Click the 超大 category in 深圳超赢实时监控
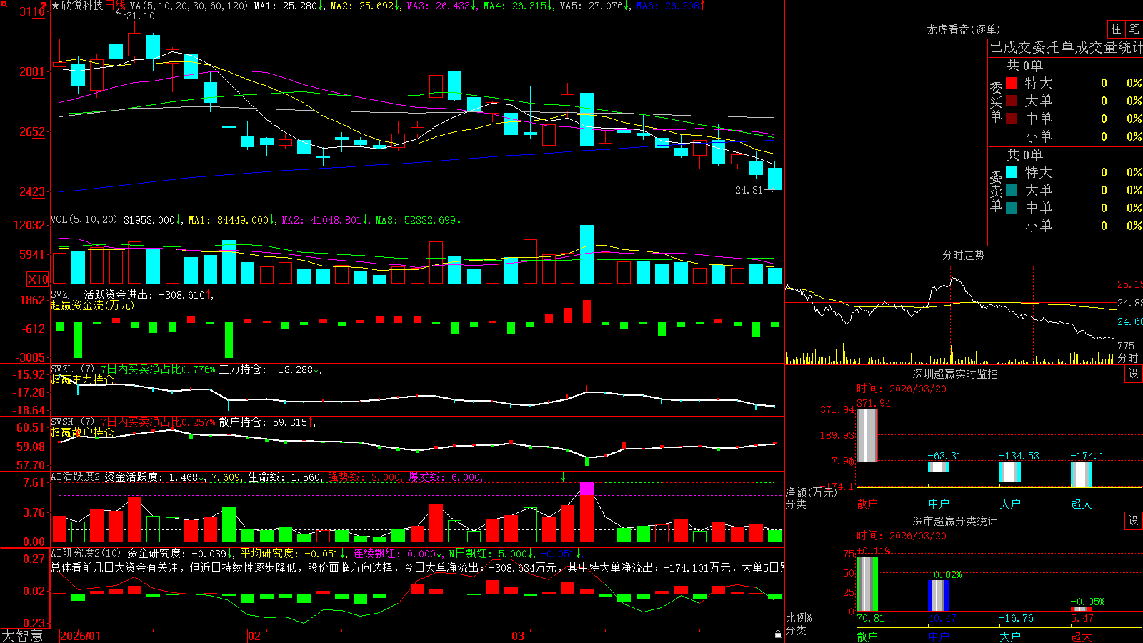Viewport: 1143px width, 643px height. pyautogui.click(x=1082, y=504)
